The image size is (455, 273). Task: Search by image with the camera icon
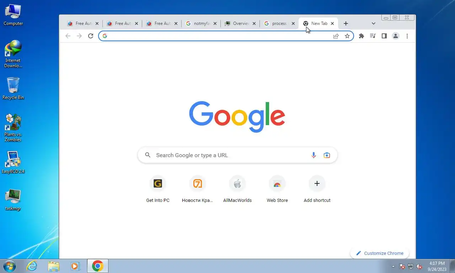327,155
